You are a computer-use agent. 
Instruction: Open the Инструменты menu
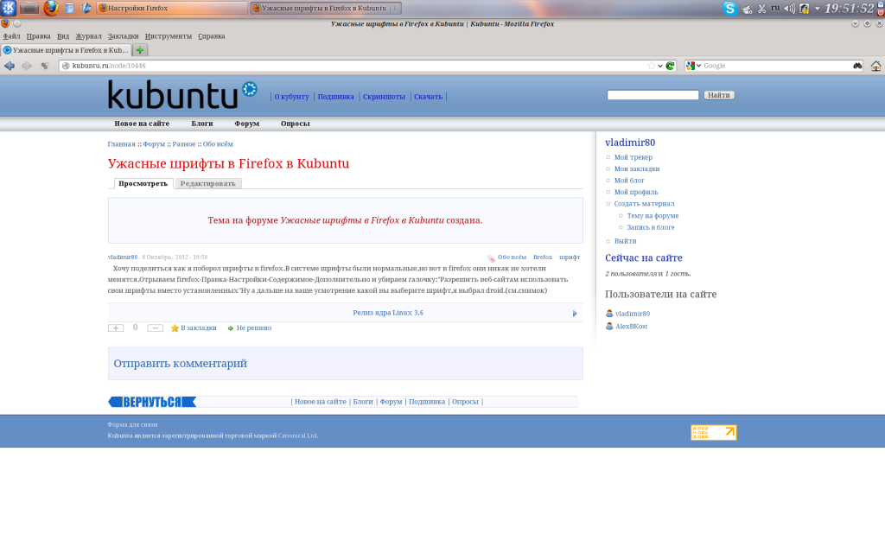(169, 36)
